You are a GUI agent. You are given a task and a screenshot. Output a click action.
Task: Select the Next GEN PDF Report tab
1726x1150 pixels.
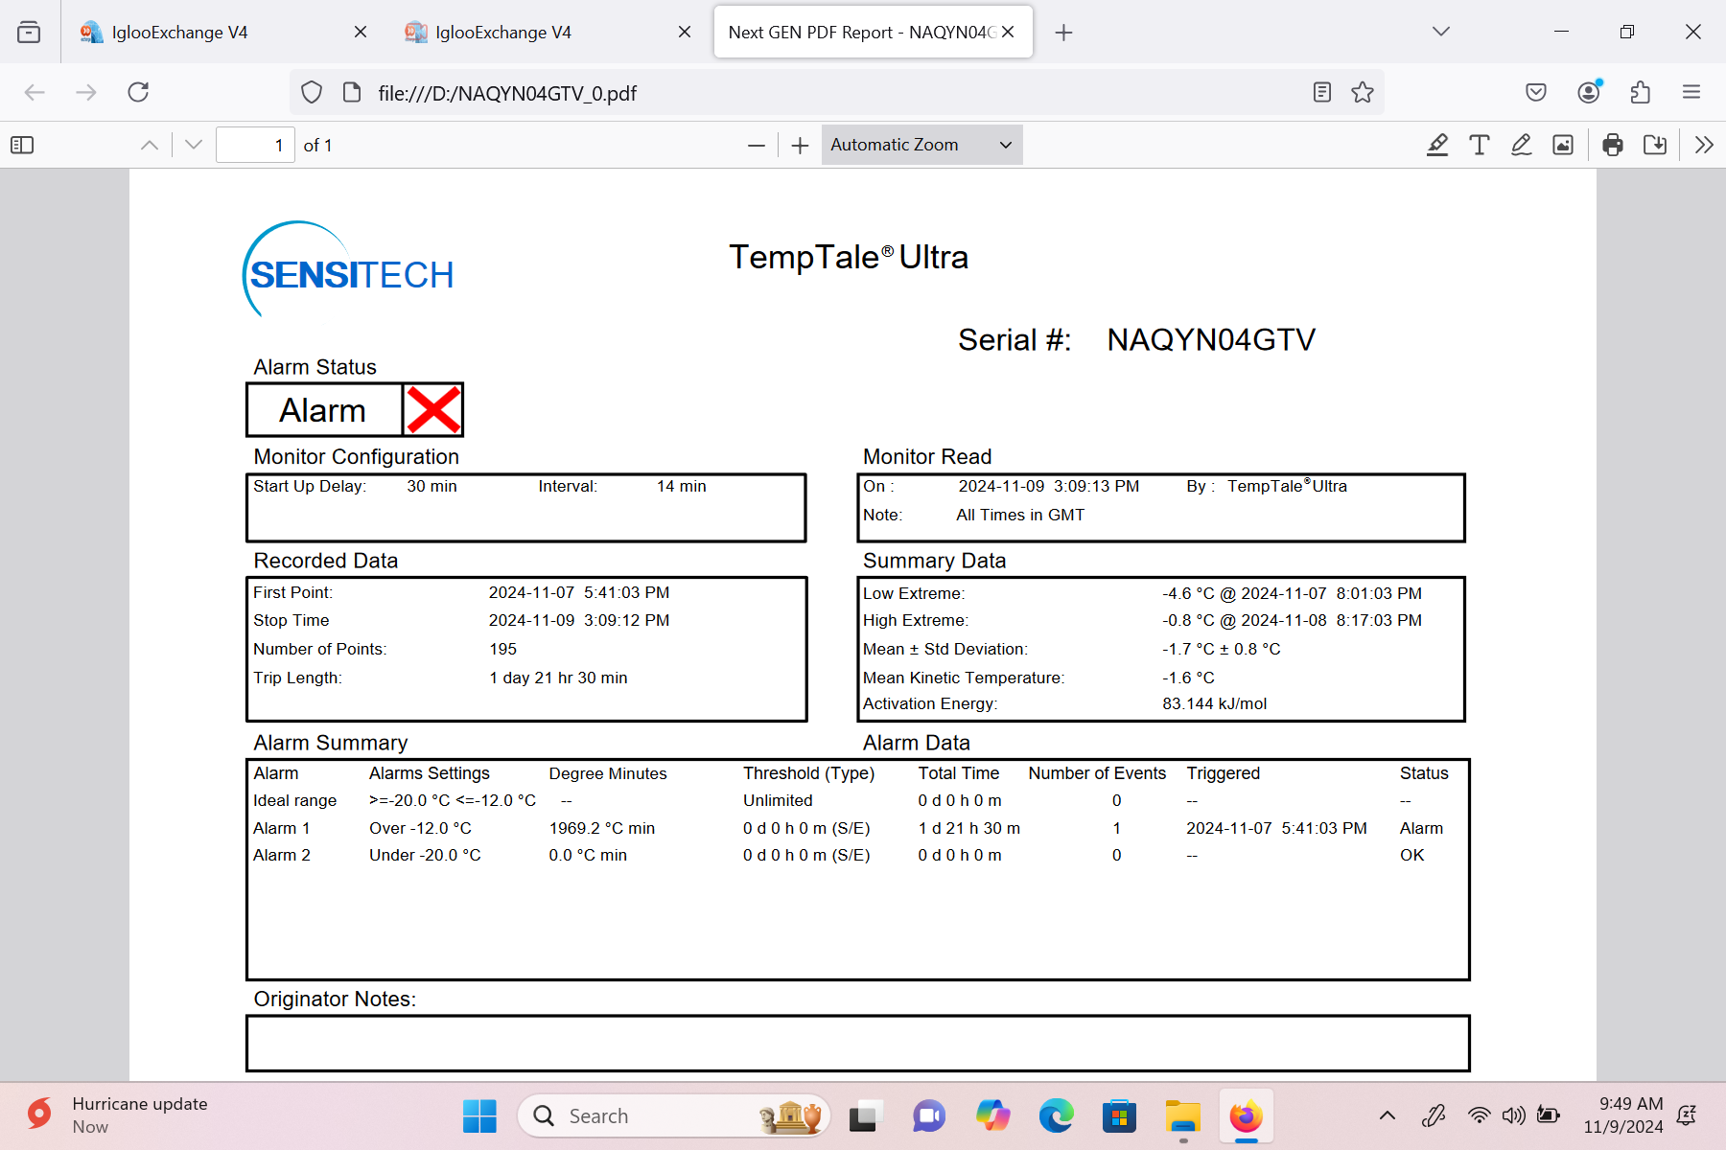click(873, 32)
